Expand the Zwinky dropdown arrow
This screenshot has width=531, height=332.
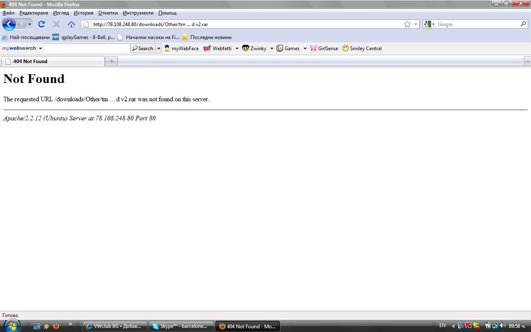point(272,49)
